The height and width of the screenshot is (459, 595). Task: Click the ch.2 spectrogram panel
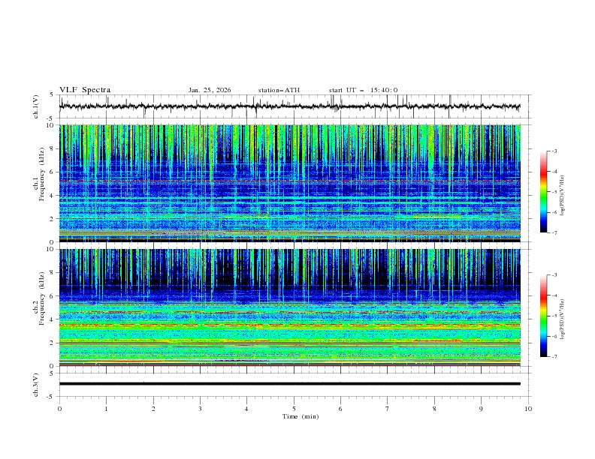point(290,307)
